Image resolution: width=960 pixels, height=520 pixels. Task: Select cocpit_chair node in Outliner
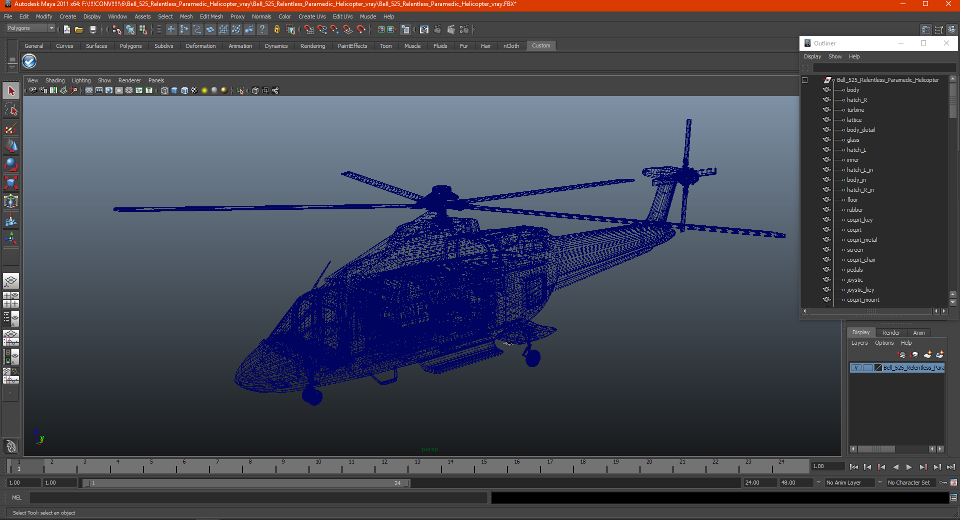coord(861,260)
